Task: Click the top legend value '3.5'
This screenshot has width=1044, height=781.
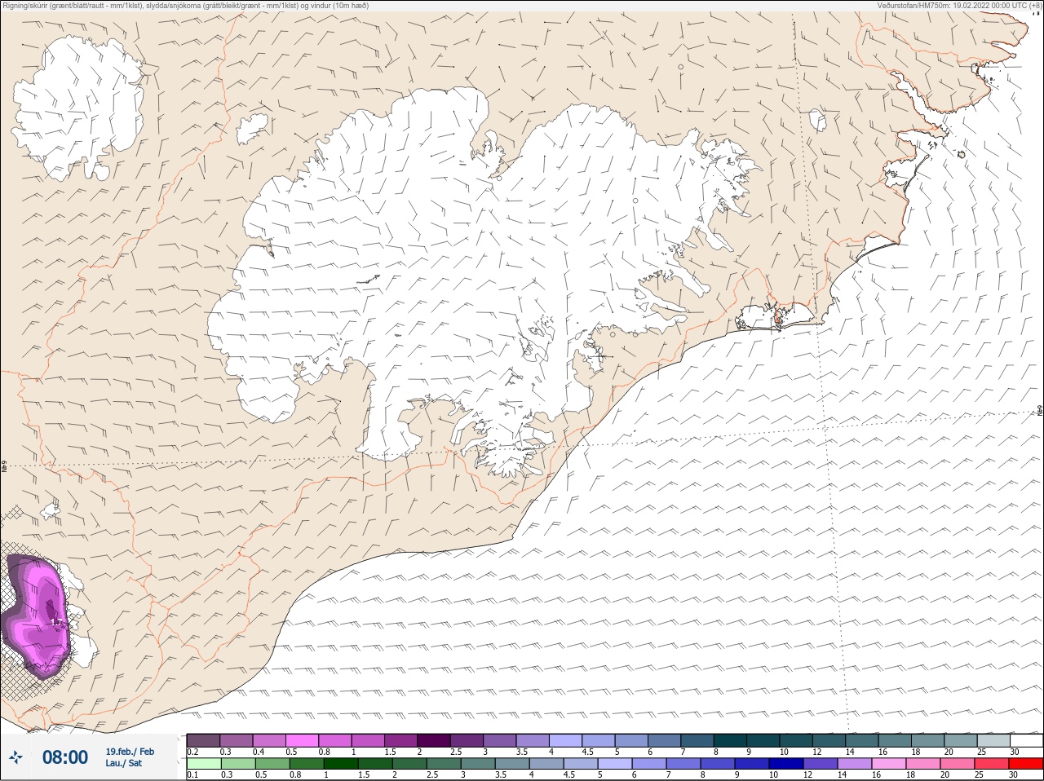Action: pos(522,752)
